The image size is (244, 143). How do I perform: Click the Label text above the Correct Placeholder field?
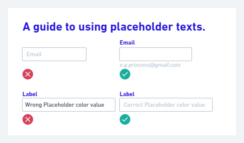[127, 94]
